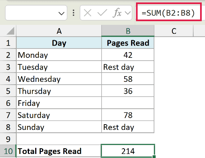Select column B header

pyautogui.click(x=128, y=31)
